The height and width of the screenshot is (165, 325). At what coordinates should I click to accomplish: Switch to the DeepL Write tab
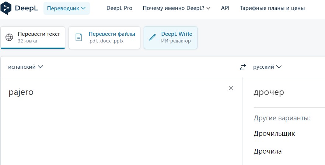(170, 38)
